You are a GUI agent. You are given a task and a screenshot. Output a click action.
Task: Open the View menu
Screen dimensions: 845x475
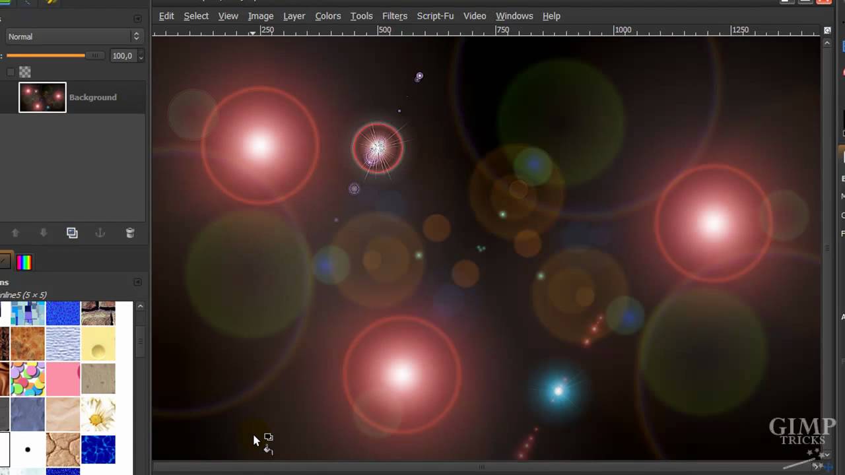tap(228, 16)
